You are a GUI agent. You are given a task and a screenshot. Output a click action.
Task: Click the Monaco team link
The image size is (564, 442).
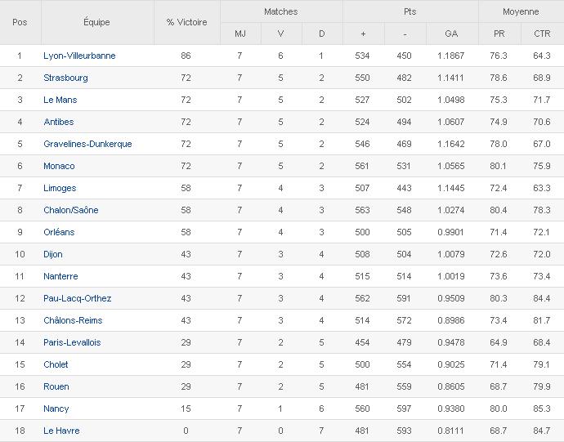59,166
